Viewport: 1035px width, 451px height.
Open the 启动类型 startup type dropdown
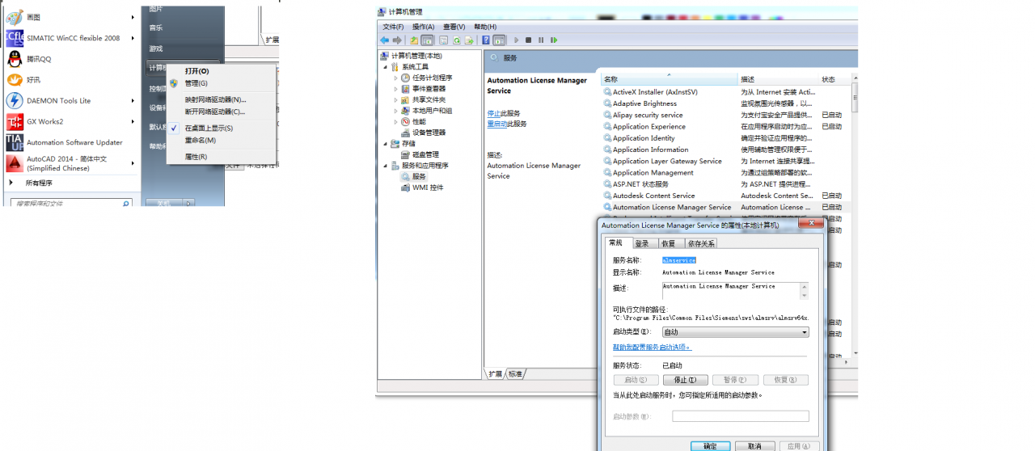pyautogui.click(x=734, y=332)
